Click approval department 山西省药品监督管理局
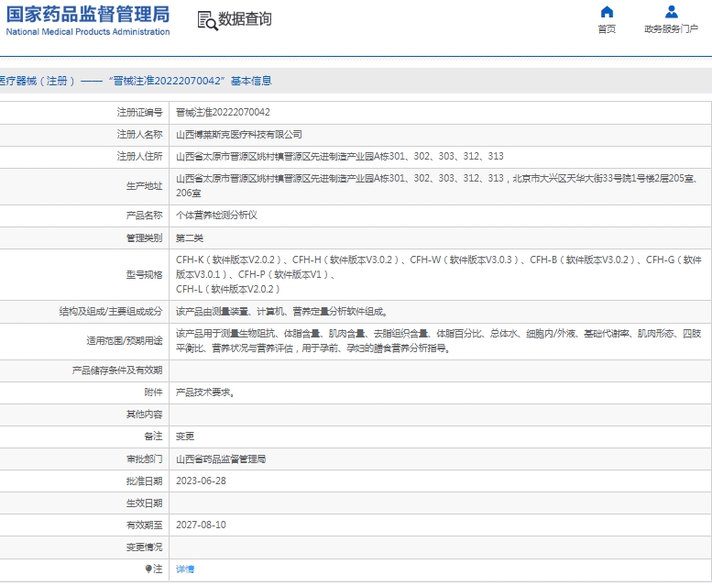 click(x=221, y=459)
